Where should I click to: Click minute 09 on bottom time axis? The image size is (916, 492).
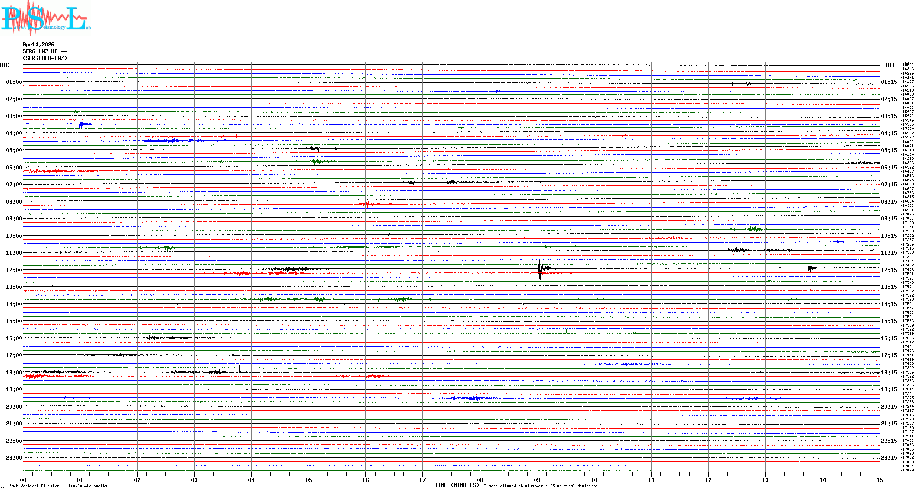537,480
